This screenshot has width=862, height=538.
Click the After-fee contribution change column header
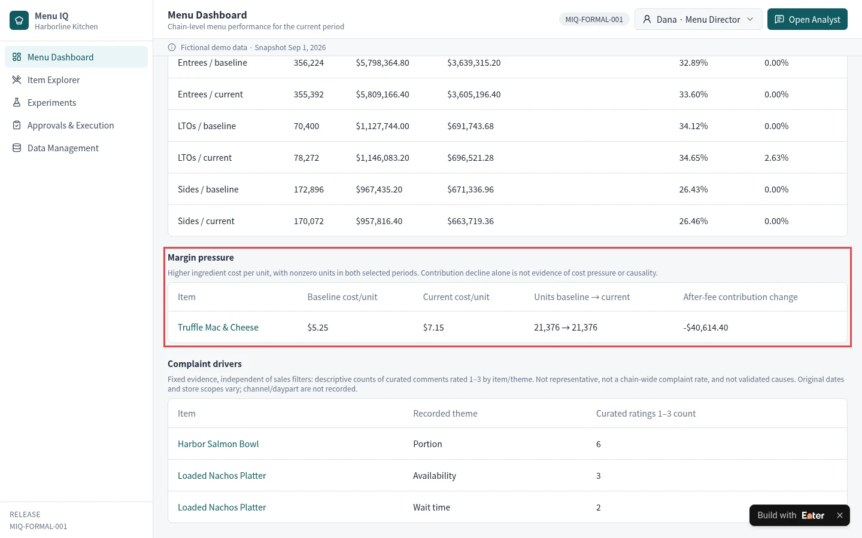(x=740, y=297)
